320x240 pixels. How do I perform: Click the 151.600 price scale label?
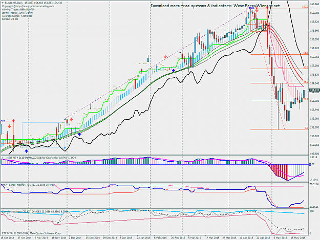[314, 127]
